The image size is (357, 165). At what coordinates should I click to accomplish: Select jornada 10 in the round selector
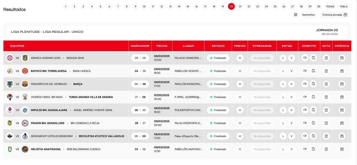(x=144, y=7)
